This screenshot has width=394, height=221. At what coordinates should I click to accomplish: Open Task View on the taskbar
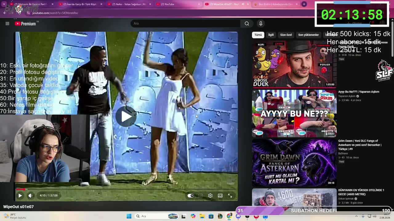pos(184,216)
